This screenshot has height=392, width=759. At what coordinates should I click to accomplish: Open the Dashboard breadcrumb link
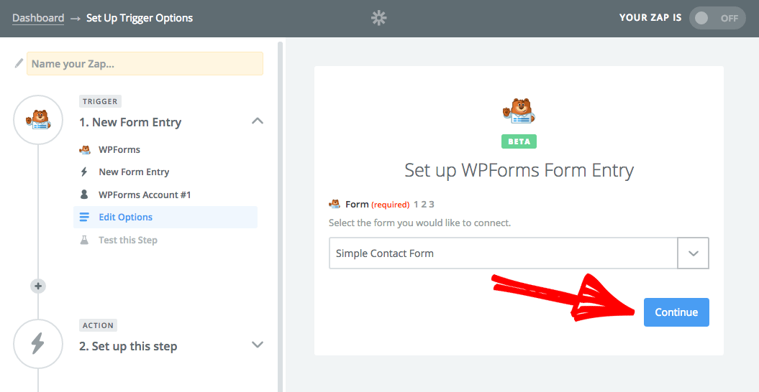[38, 18]
